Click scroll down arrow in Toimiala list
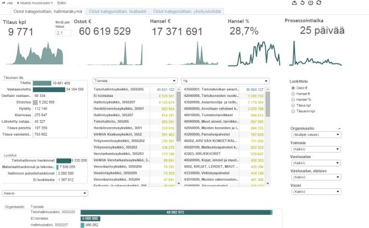369x228 pixels. tap(179, 183)
